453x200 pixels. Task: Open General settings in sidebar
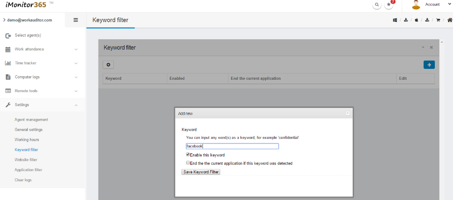(x=29, y=130)
